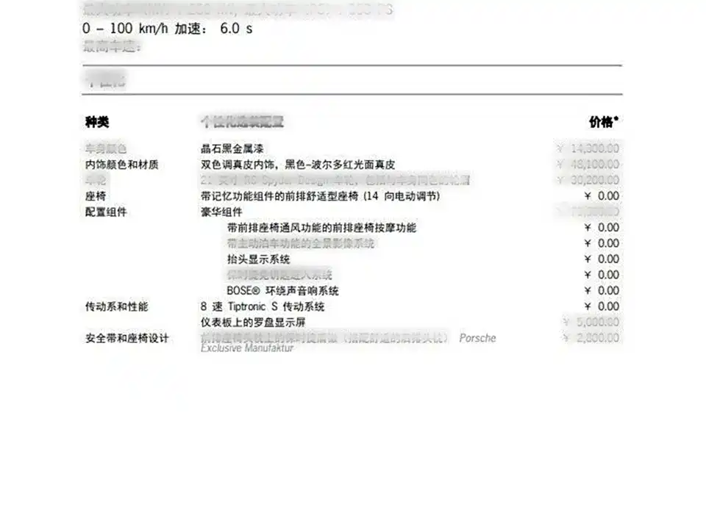Viewport: 706px width, 529px height.
Task: Click the 仪表板上的罗盘显示屏 option
Action: coord(253,322)
